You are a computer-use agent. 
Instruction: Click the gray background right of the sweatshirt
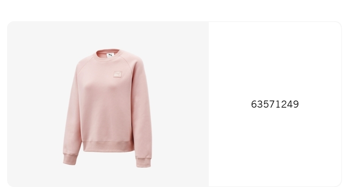[x=180, y=104]
